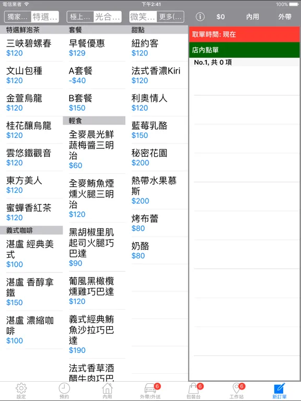The height and width of the screenshot is (401, 301).
Task: Tap the 輕食 section header
Action: point(94,121)
